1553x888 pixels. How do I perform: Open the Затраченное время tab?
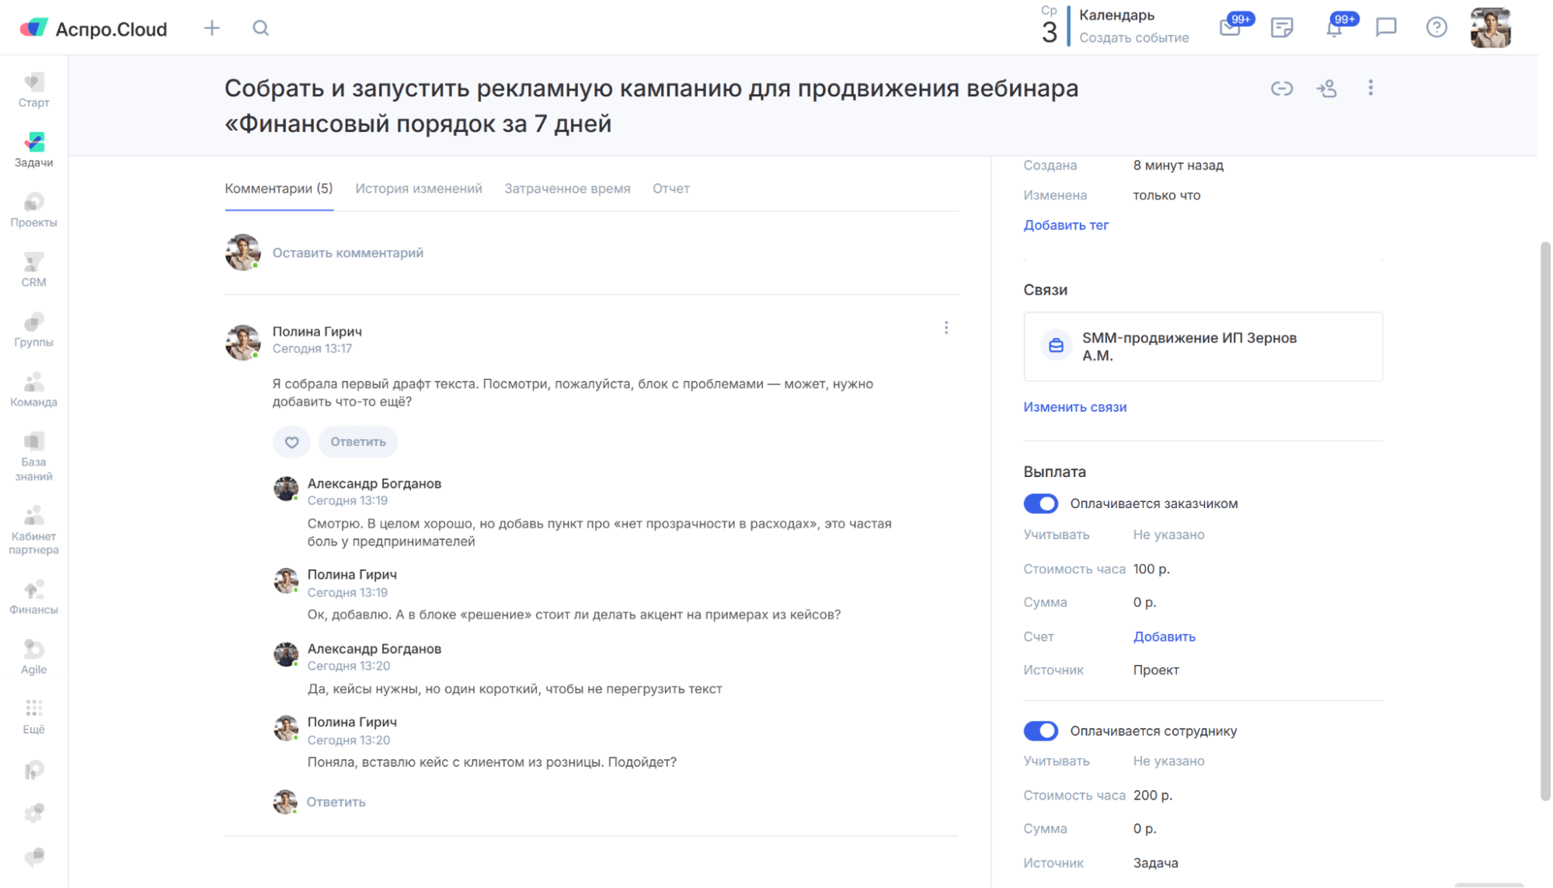566,189
